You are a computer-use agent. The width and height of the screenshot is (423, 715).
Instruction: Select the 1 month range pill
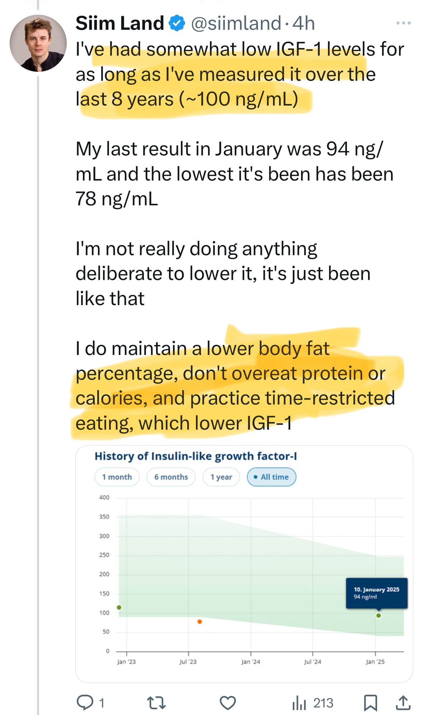pos(117,477)
